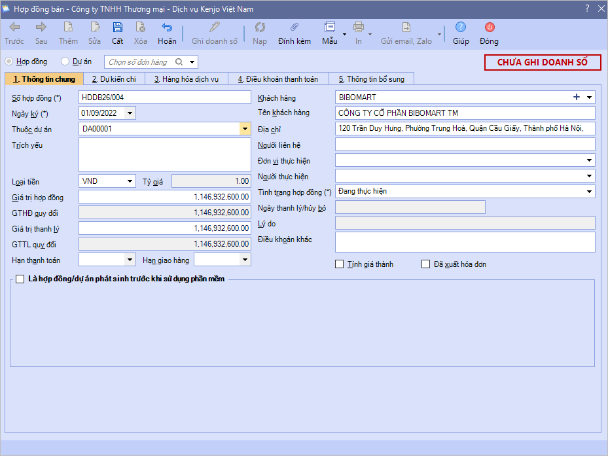
Task: Open the Điều khoản thanh toán tab
Action: click(x=277, y=79)
